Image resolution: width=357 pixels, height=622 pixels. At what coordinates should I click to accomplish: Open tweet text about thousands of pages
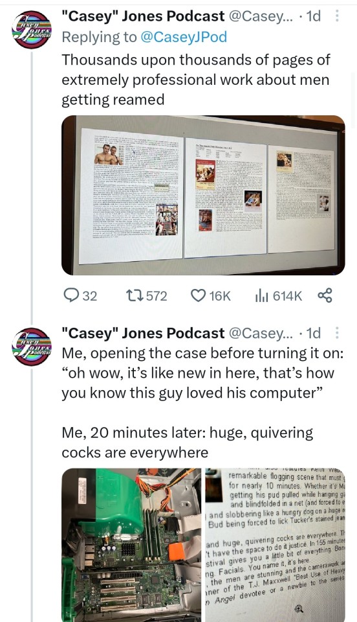click(x=196, y=79)
